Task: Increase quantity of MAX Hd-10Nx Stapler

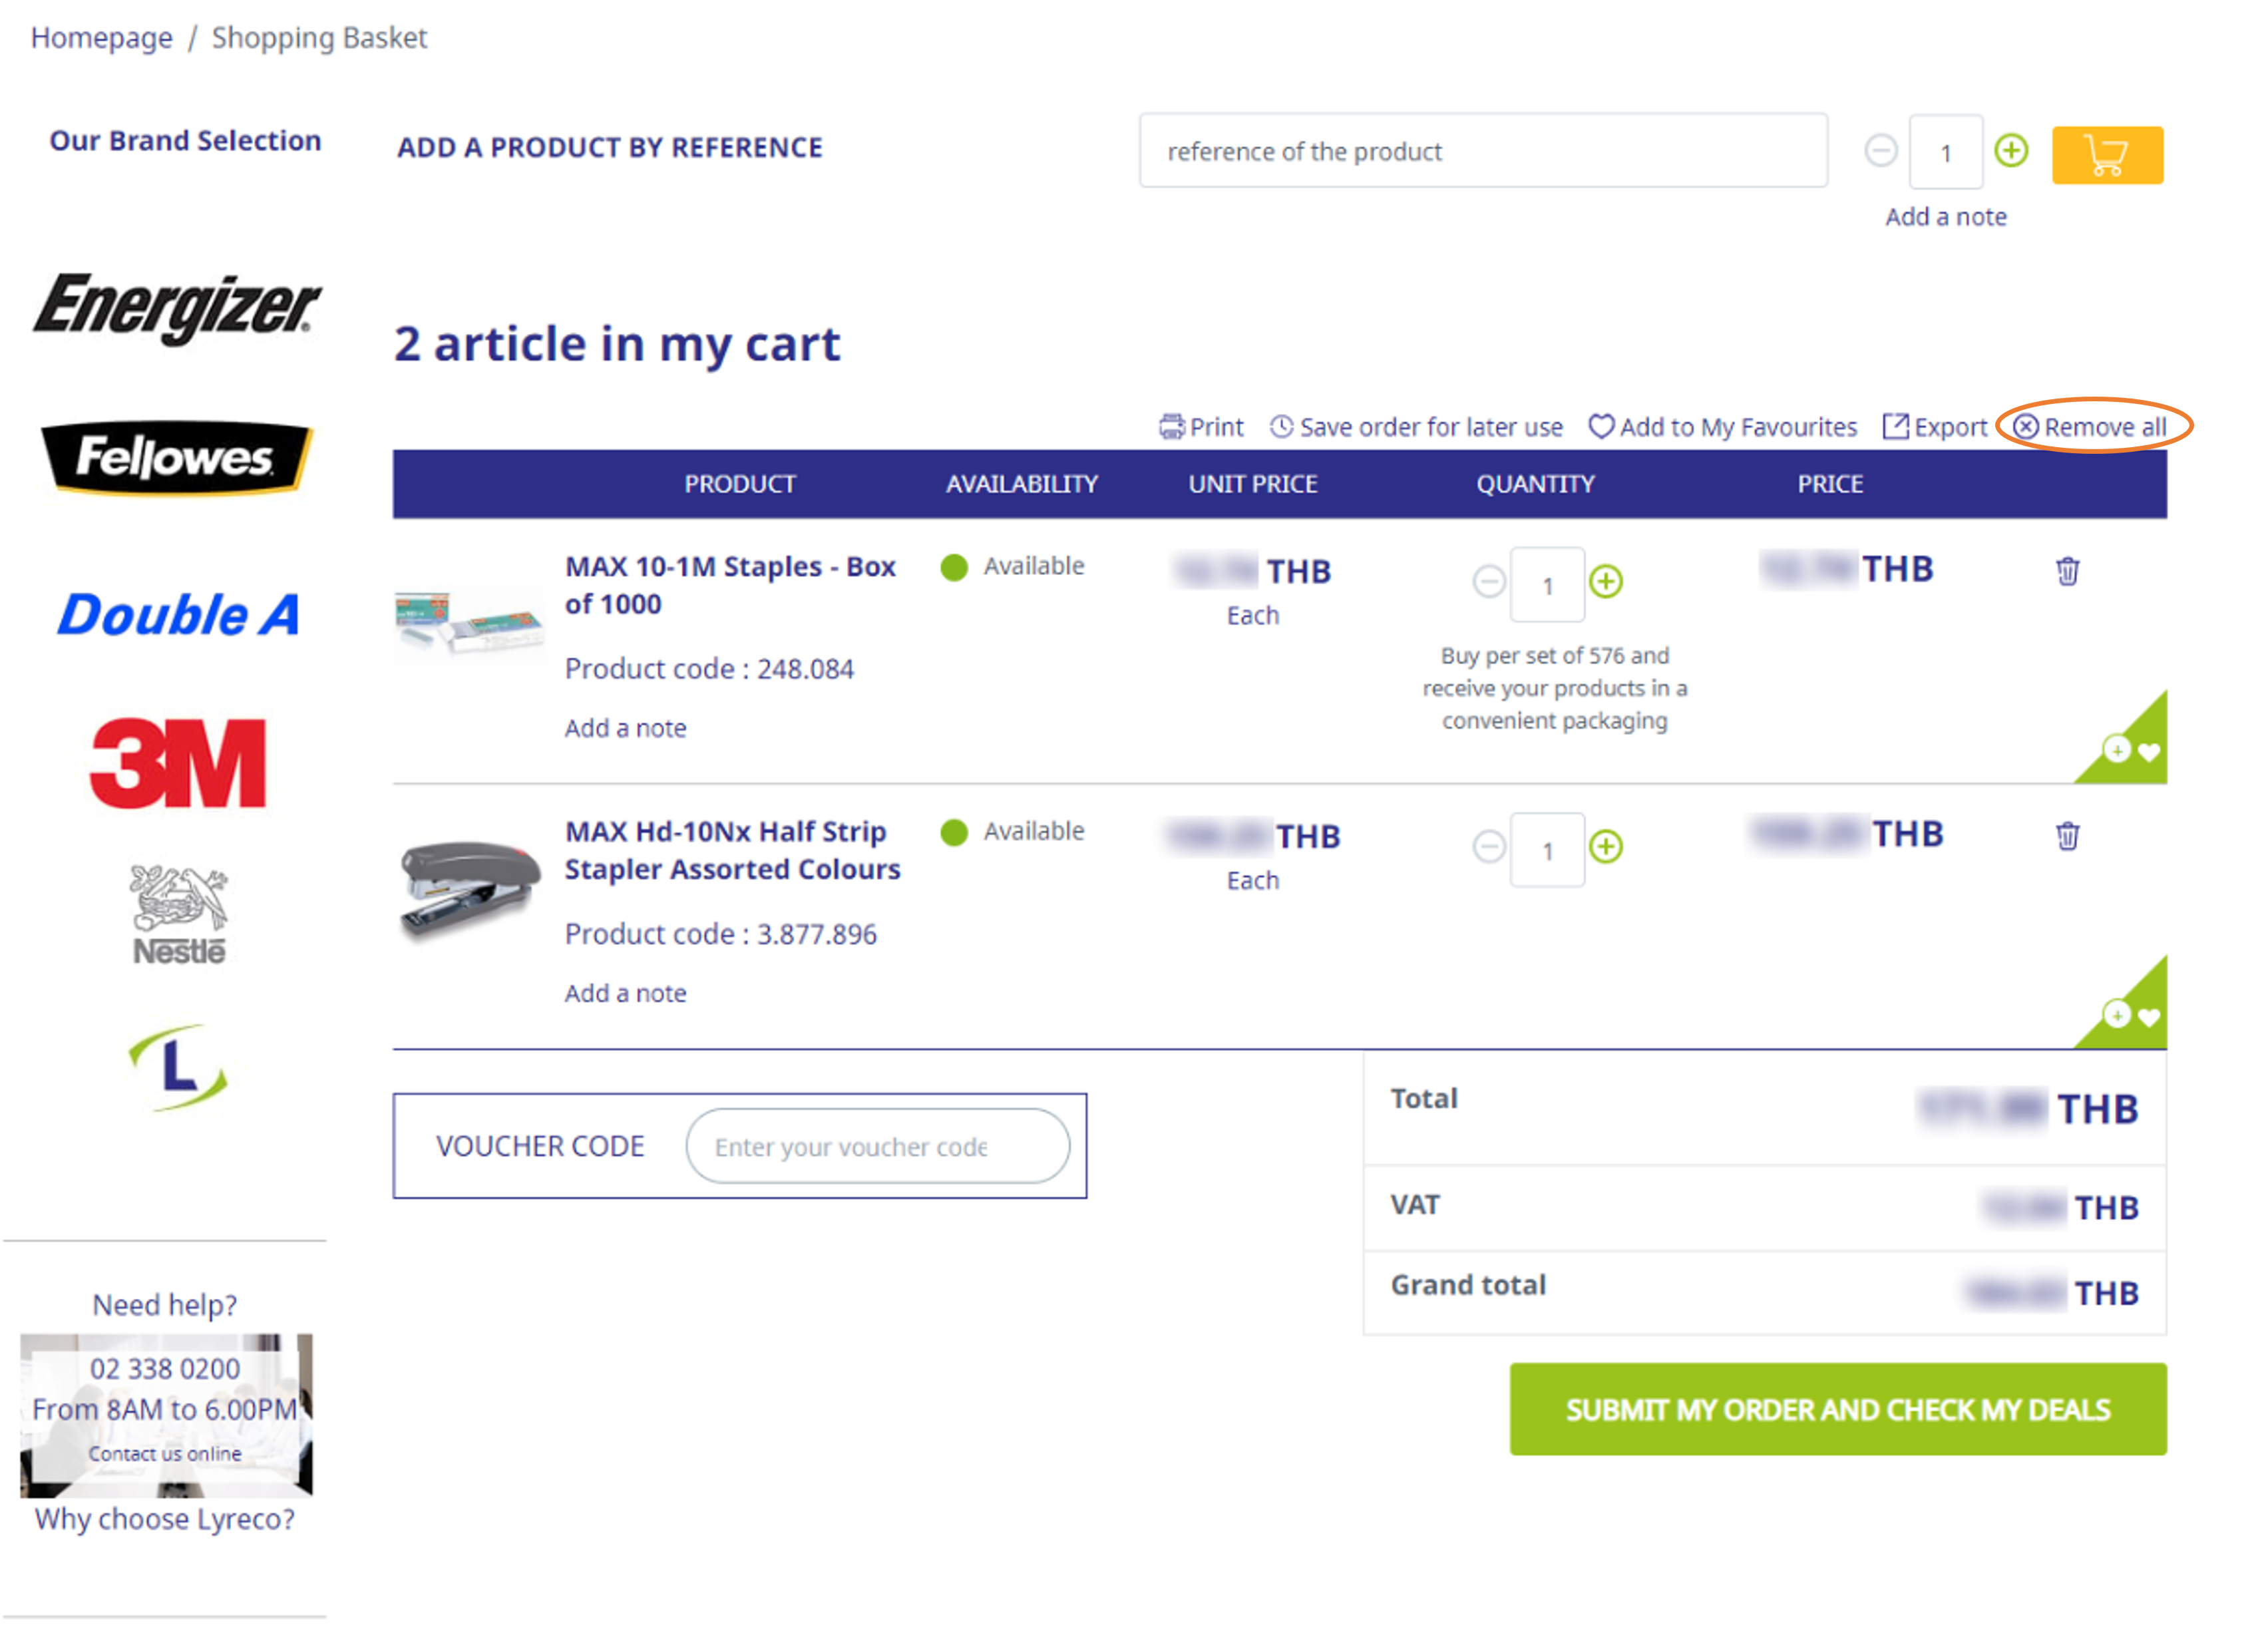Action: 1606,847
